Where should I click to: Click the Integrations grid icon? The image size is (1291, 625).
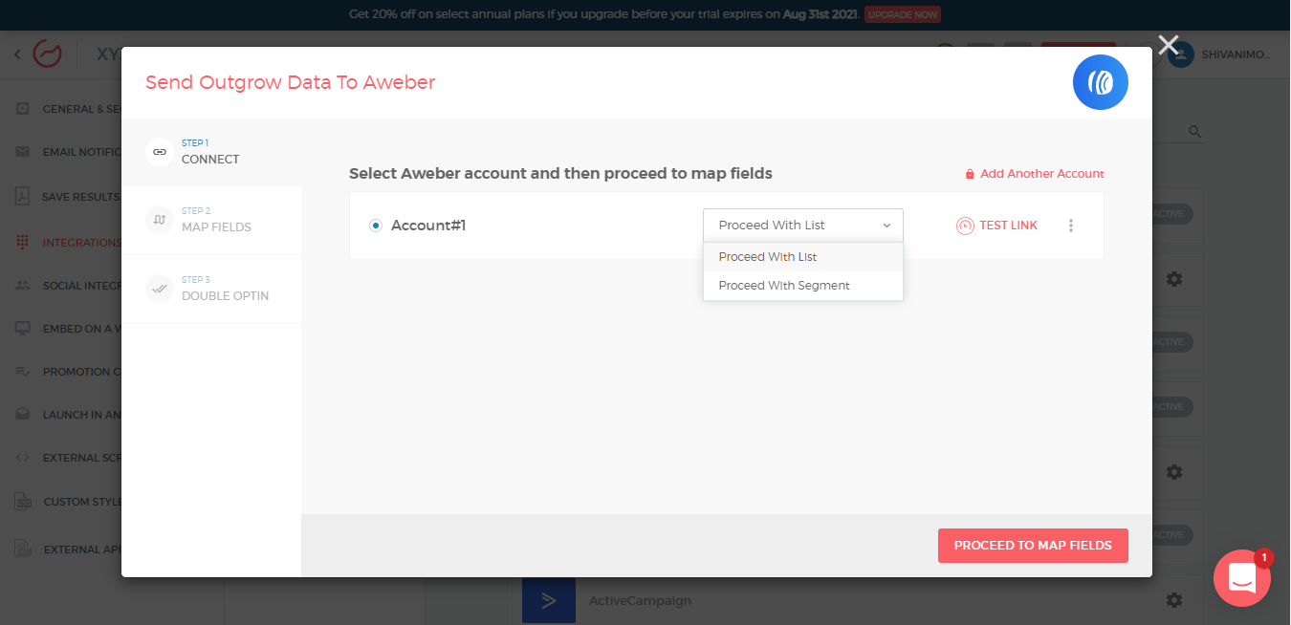pos(22,242)
